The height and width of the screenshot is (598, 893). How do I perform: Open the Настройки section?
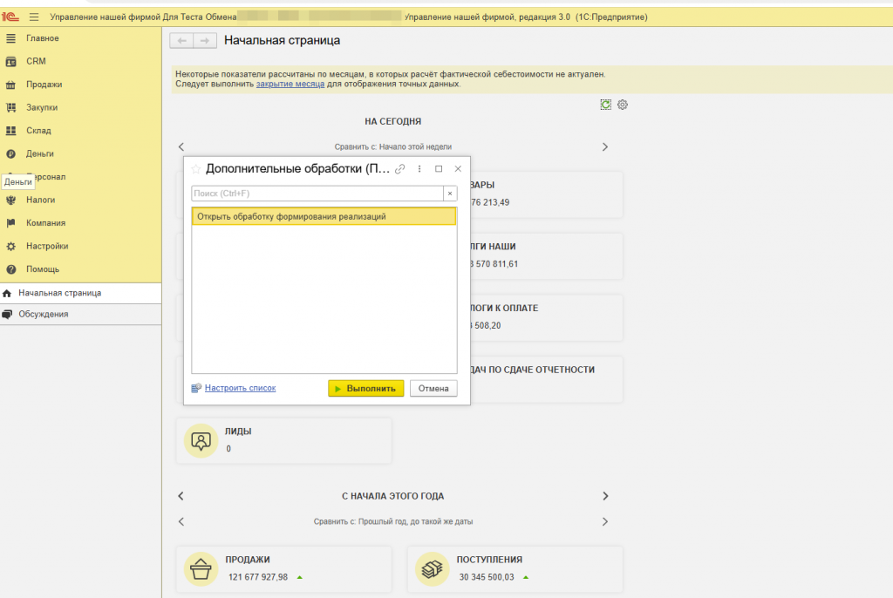tap(47, 246)
